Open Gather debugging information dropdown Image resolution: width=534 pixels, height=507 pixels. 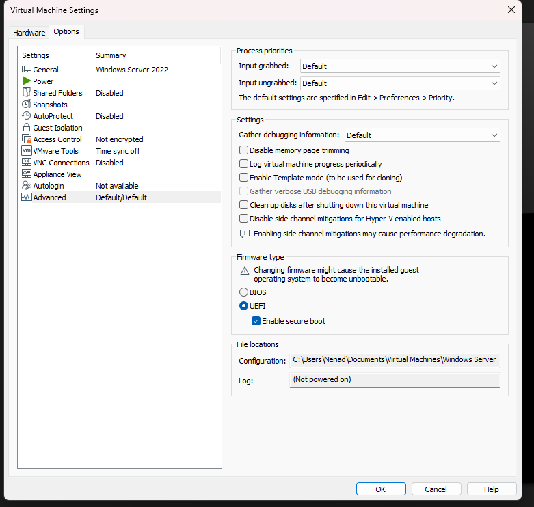[x=423, y=135]
